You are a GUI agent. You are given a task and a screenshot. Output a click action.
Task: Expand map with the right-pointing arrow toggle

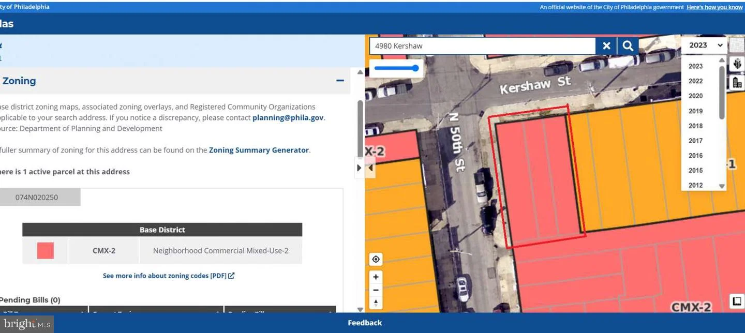359,168
